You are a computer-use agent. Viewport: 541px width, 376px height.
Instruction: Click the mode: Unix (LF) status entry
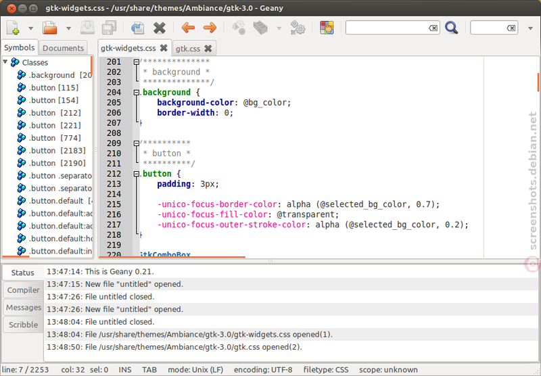coord(195,370)
